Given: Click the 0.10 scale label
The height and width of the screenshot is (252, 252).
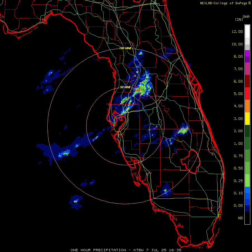Looking at the screenshot, I should coord(238,193).
